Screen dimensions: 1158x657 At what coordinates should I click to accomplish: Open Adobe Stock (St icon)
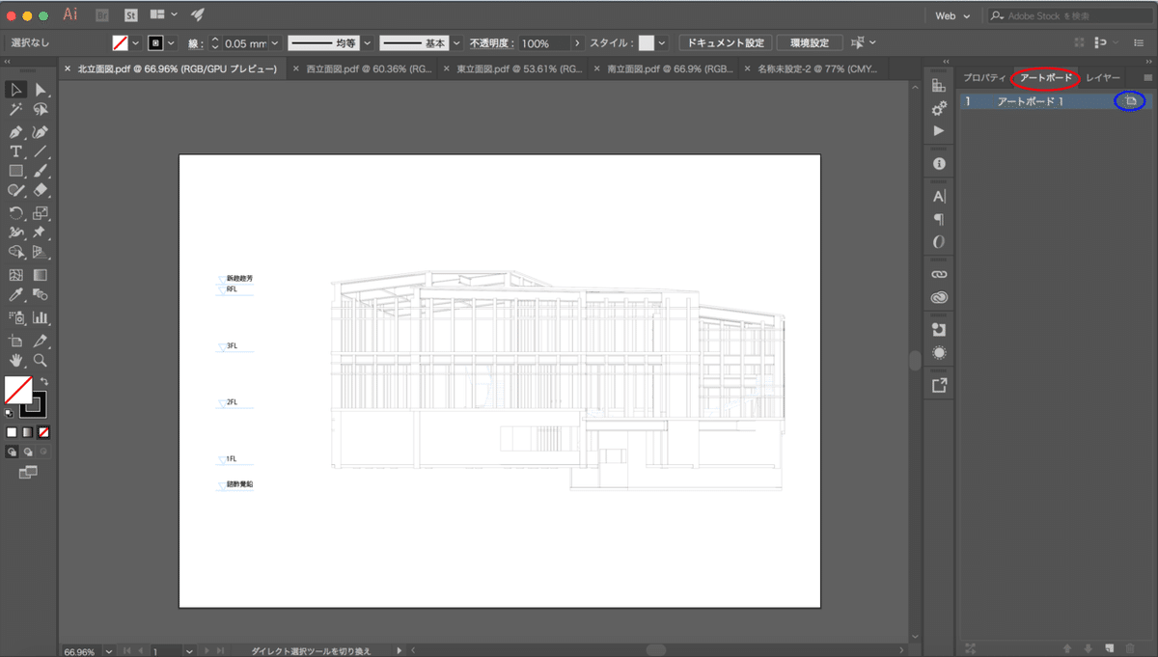(132, 15)
